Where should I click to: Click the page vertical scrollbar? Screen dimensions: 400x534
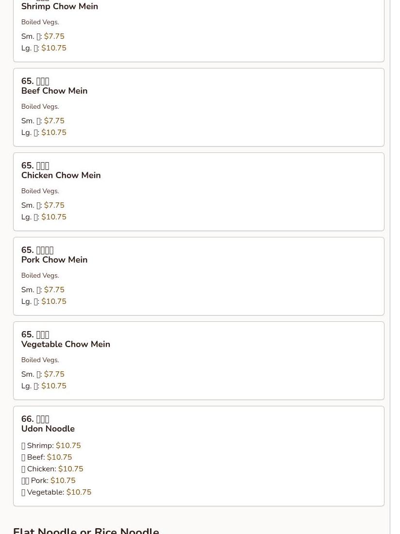point(395,267)
